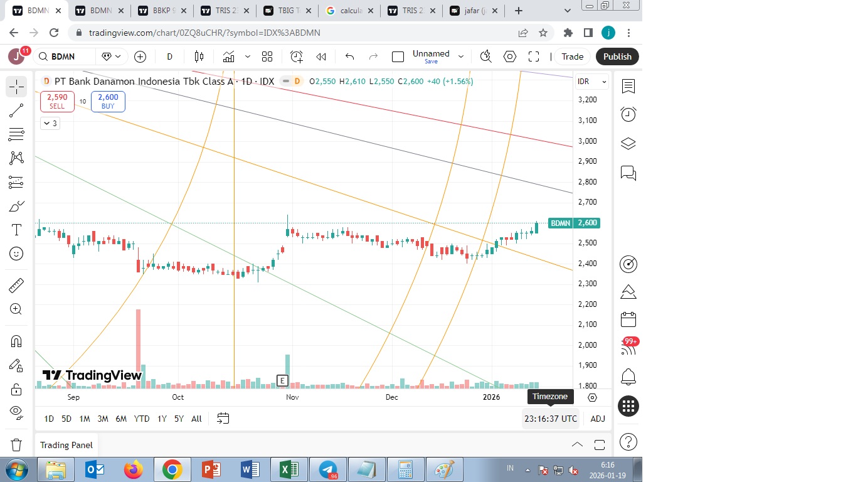Screen dimensions: 853x482
Task: Open the Indicators menu
Action: [228, 56]
